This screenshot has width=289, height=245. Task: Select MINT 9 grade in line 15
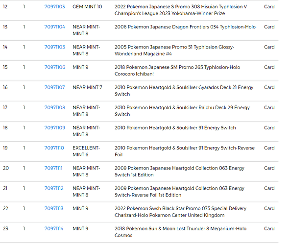coord(80,67)
